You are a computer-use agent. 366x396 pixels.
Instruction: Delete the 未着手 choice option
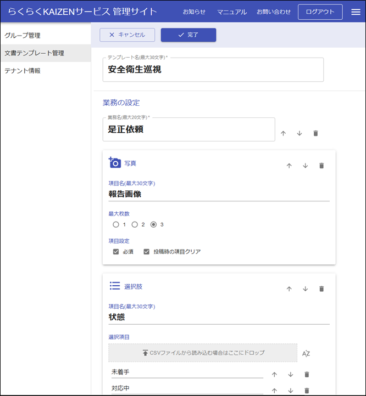(x=307, y=375)
